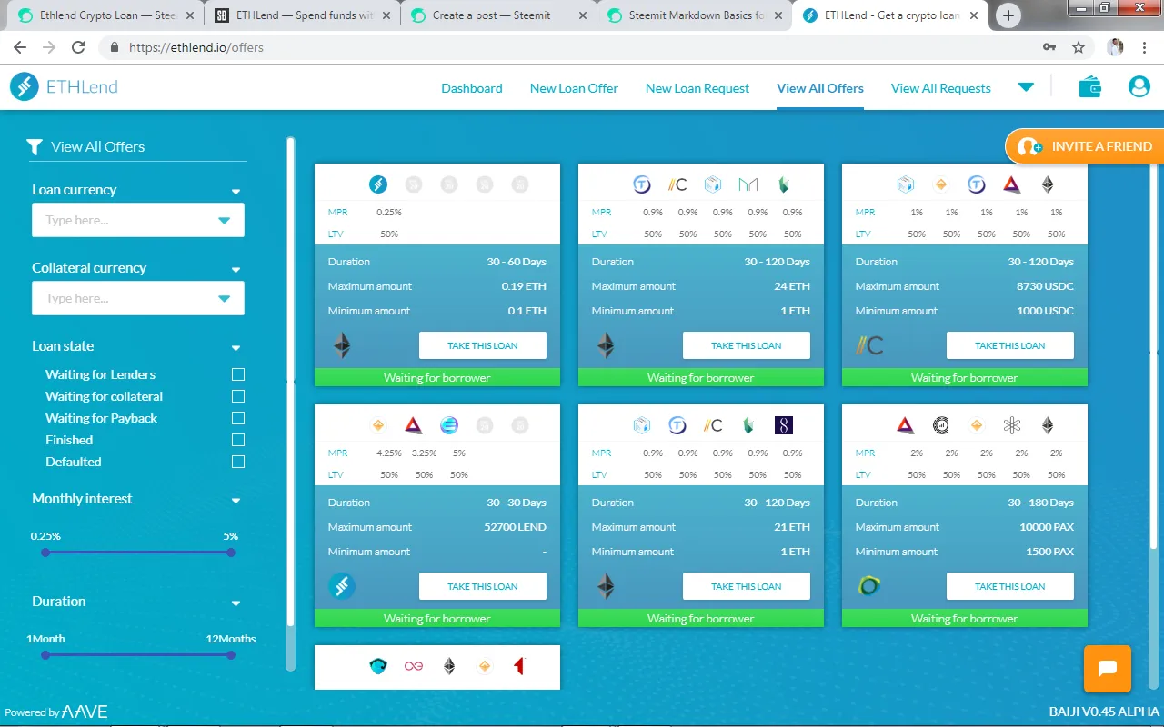1164x727 pixels.
Task: Click the Powered by AAVE logo
Action: click(56, 712)
